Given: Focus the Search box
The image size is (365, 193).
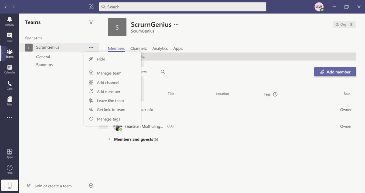Looking at the screenshot, I should coord(182,7).
